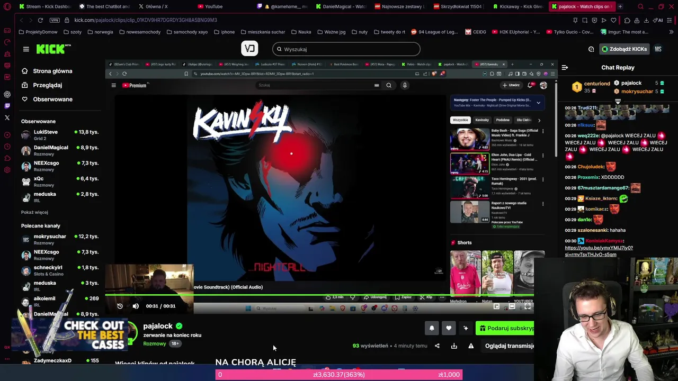Open the Kick hamburger sidebar menu

click(26, 49)
